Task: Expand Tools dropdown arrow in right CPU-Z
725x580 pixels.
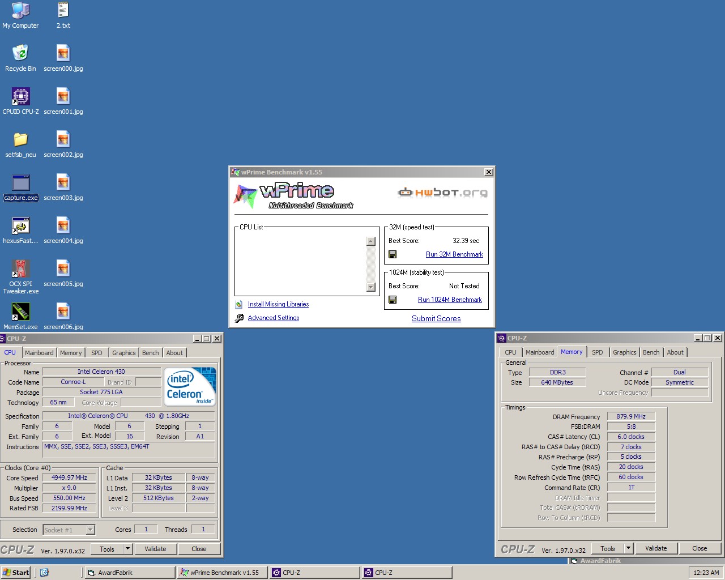Action: point(628,548)
